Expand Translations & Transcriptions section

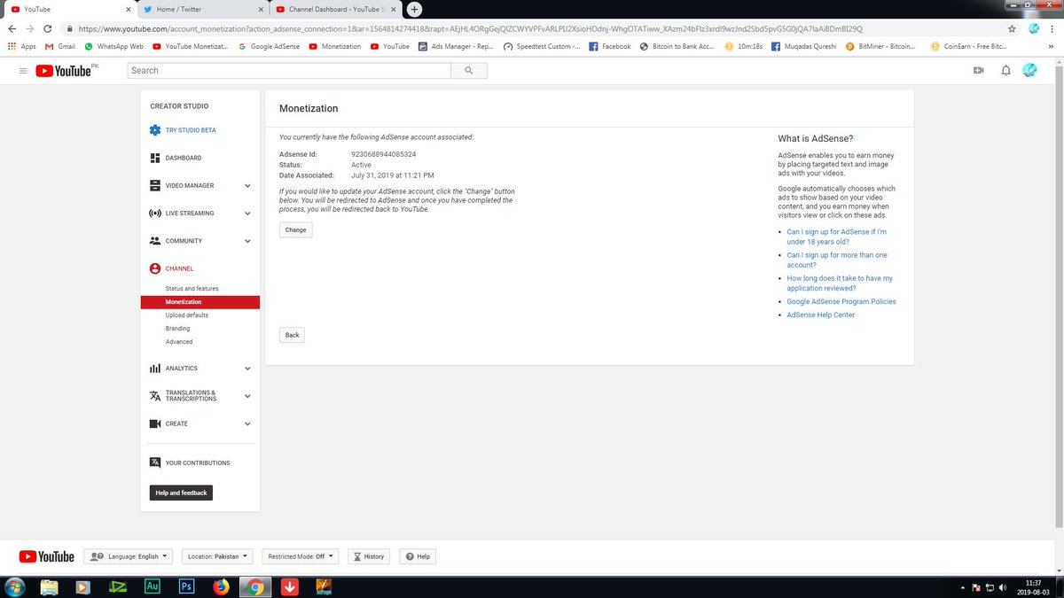[247, 396]
